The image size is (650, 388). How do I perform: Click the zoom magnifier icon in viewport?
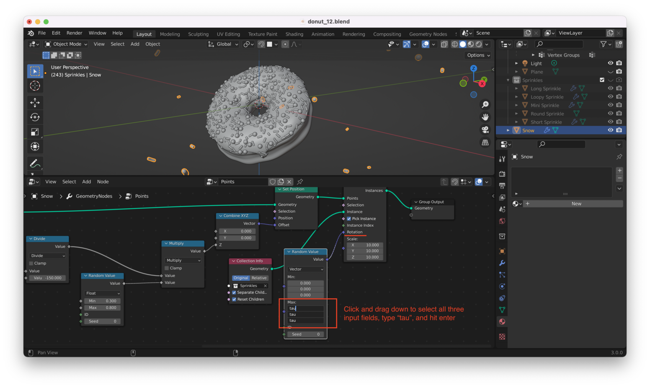click(485, 104)
